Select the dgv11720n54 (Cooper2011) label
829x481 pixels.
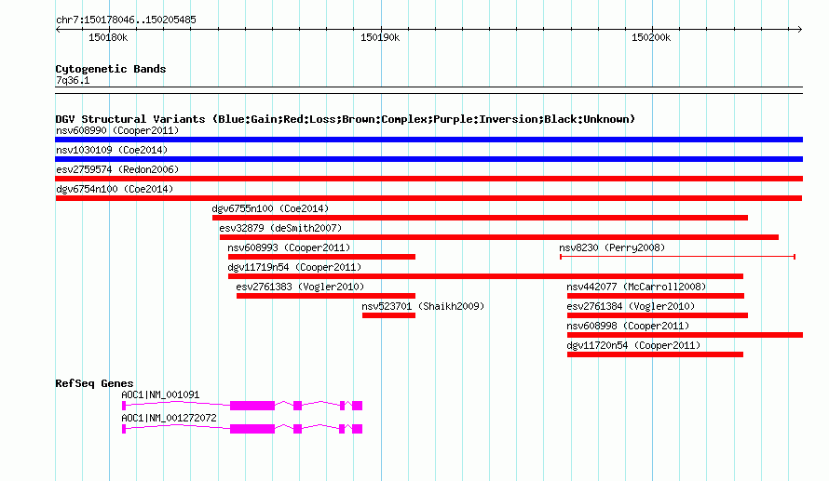[x=633, y=345]
